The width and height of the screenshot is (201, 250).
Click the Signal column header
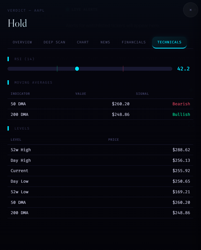tap(142, 94)
